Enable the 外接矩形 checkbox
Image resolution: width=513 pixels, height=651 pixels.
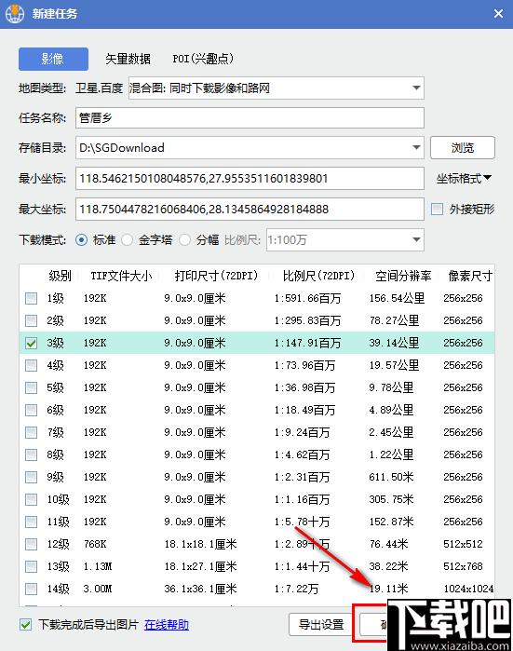437,209
